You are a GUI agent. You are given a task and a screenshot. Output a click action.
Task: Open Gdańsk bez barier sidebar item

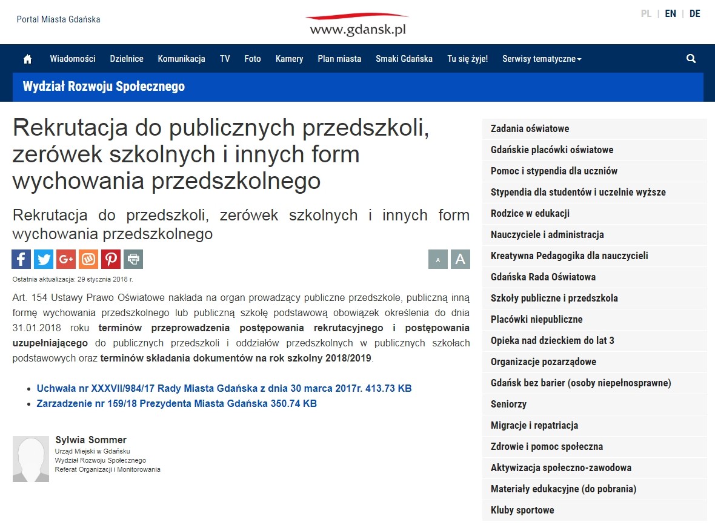click(x=594, y=383)
